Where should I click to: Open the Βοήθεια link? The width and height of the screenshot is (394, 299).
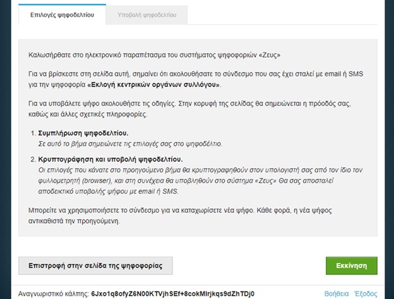point(336,294)
